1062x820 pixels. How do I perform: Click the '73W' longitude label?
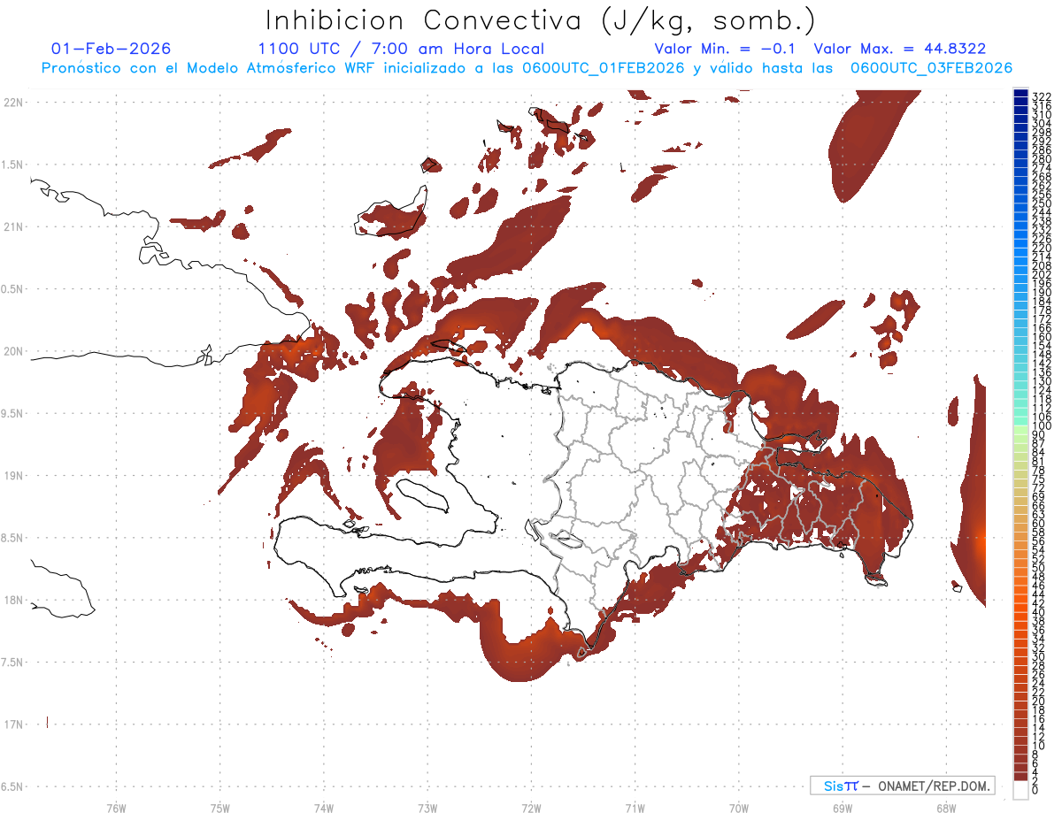pos(427,807)
